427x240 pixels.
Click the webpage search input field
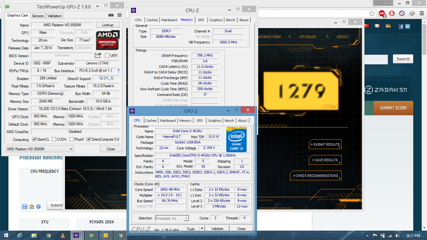[x=376, y=59]
